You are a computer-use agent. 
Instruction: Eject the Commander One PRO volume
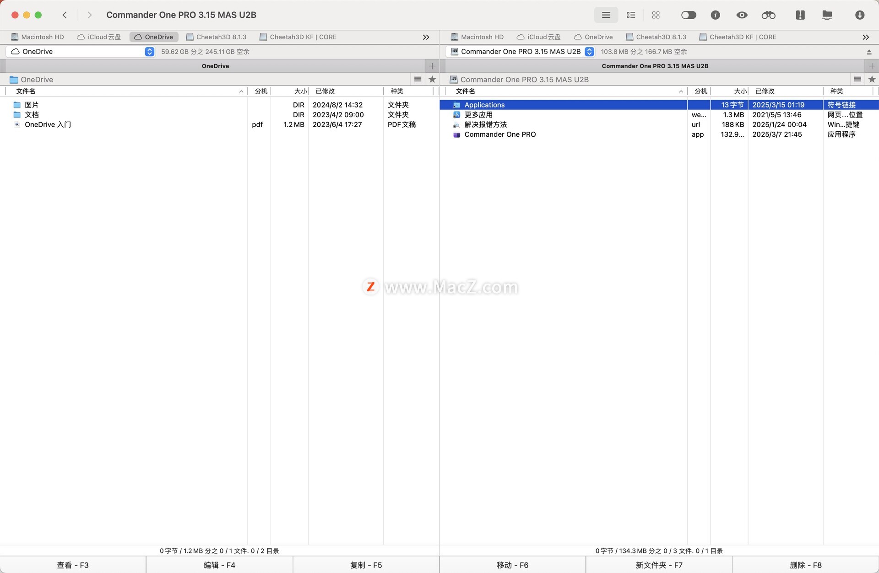(869, 52)
